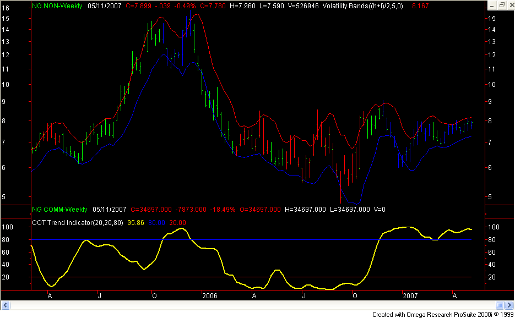Click the horizontal scrollbar right arrow

pyautogui.click(x=509, y=305)
